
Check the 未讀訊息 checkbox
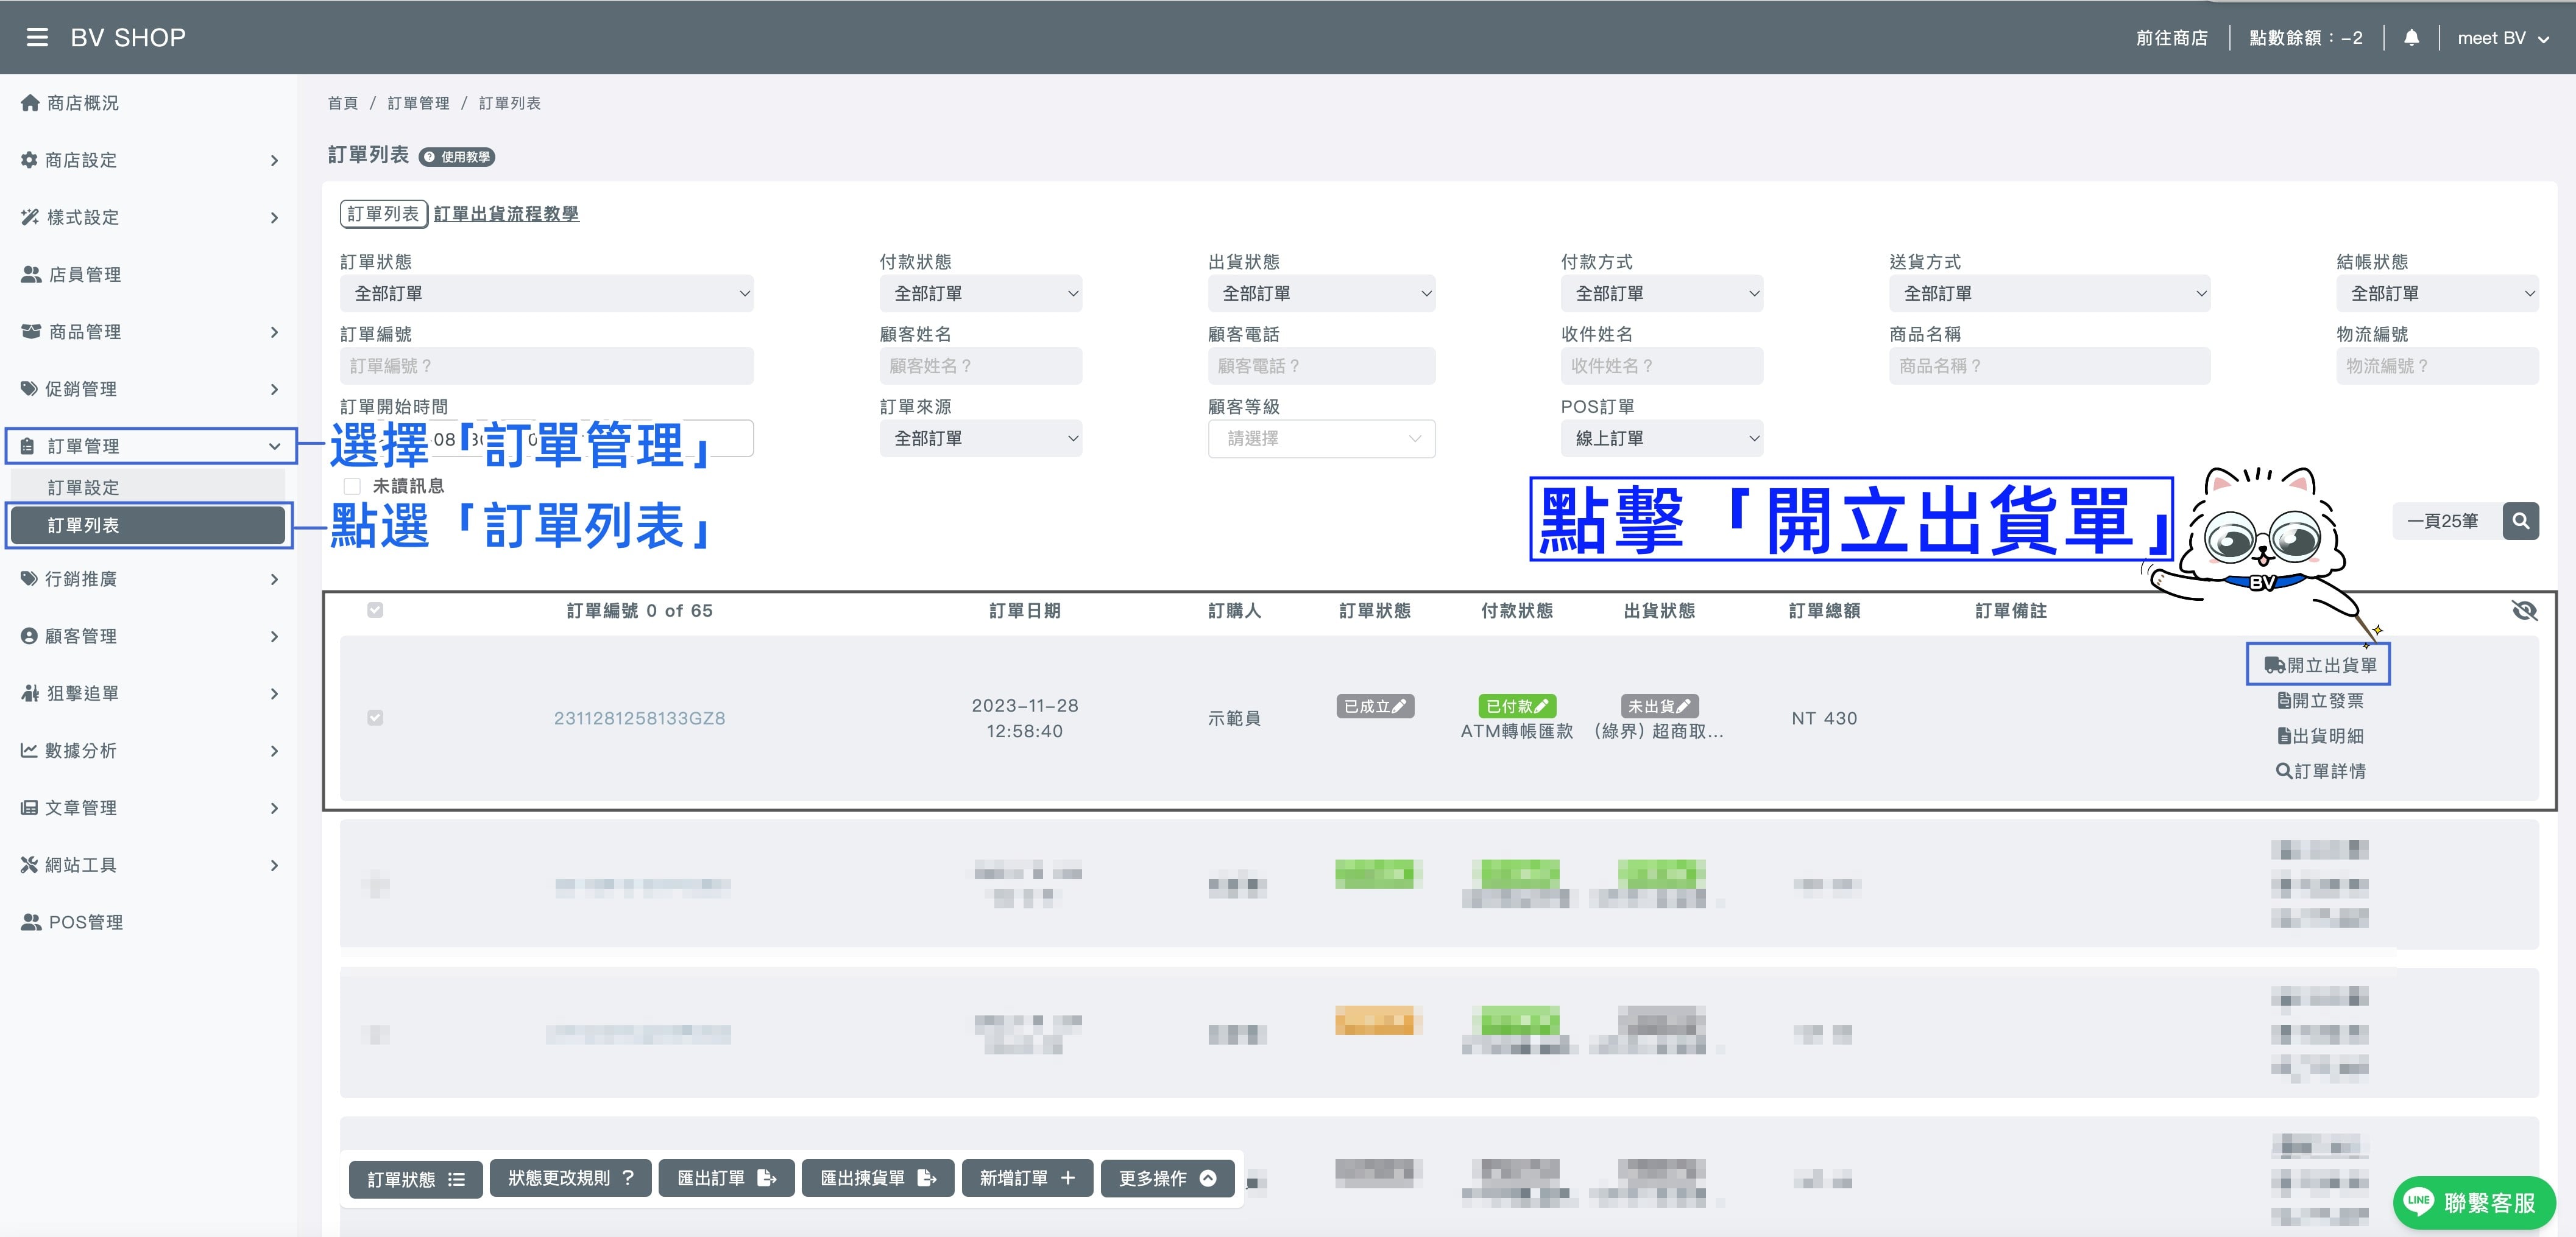click(x=352, y=486)
